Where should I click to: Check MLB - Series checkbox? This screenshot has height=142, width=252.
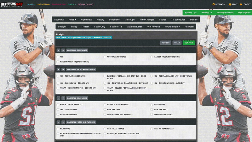(x=152, y=105)
